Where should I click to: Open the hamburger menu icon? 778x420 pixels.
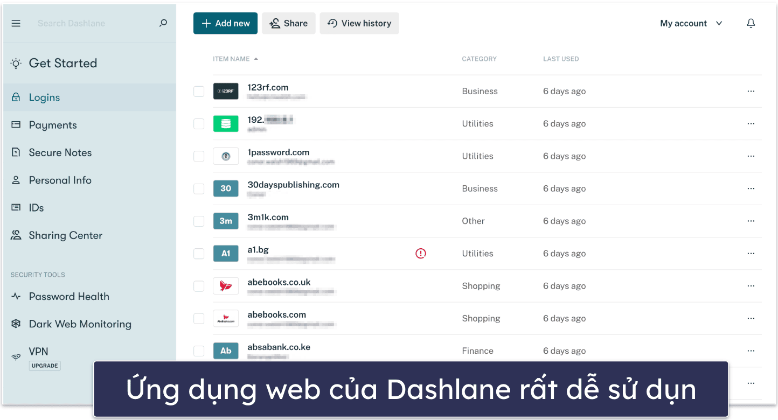click(16, 23)
